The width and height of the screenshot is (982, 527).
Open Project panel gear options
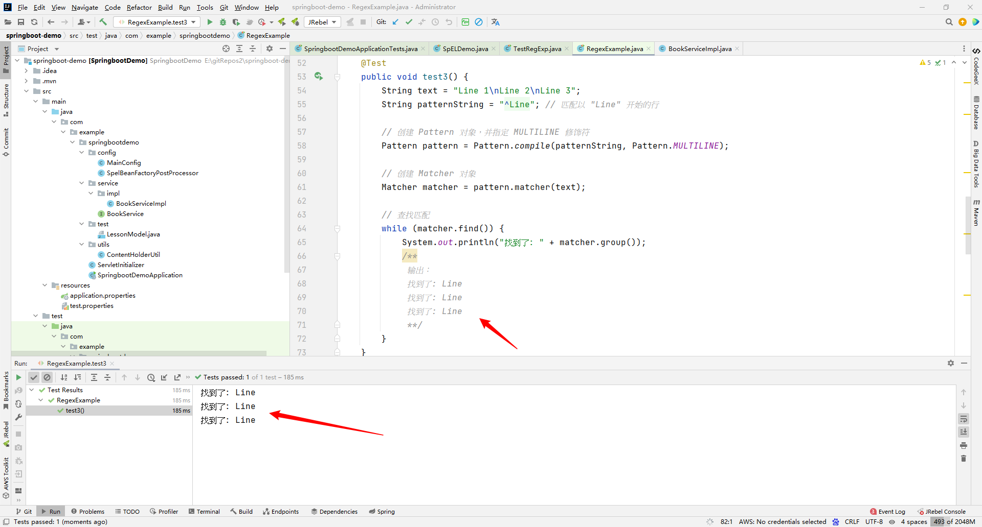click(270, 49)
